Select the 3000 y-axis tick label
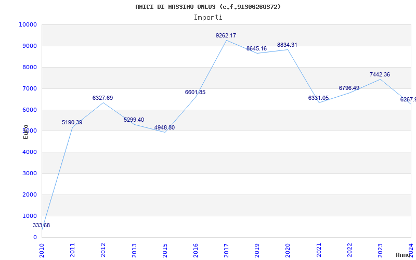Image resolution: width=416 pixels, height=260 pixels. click(30, 173)
